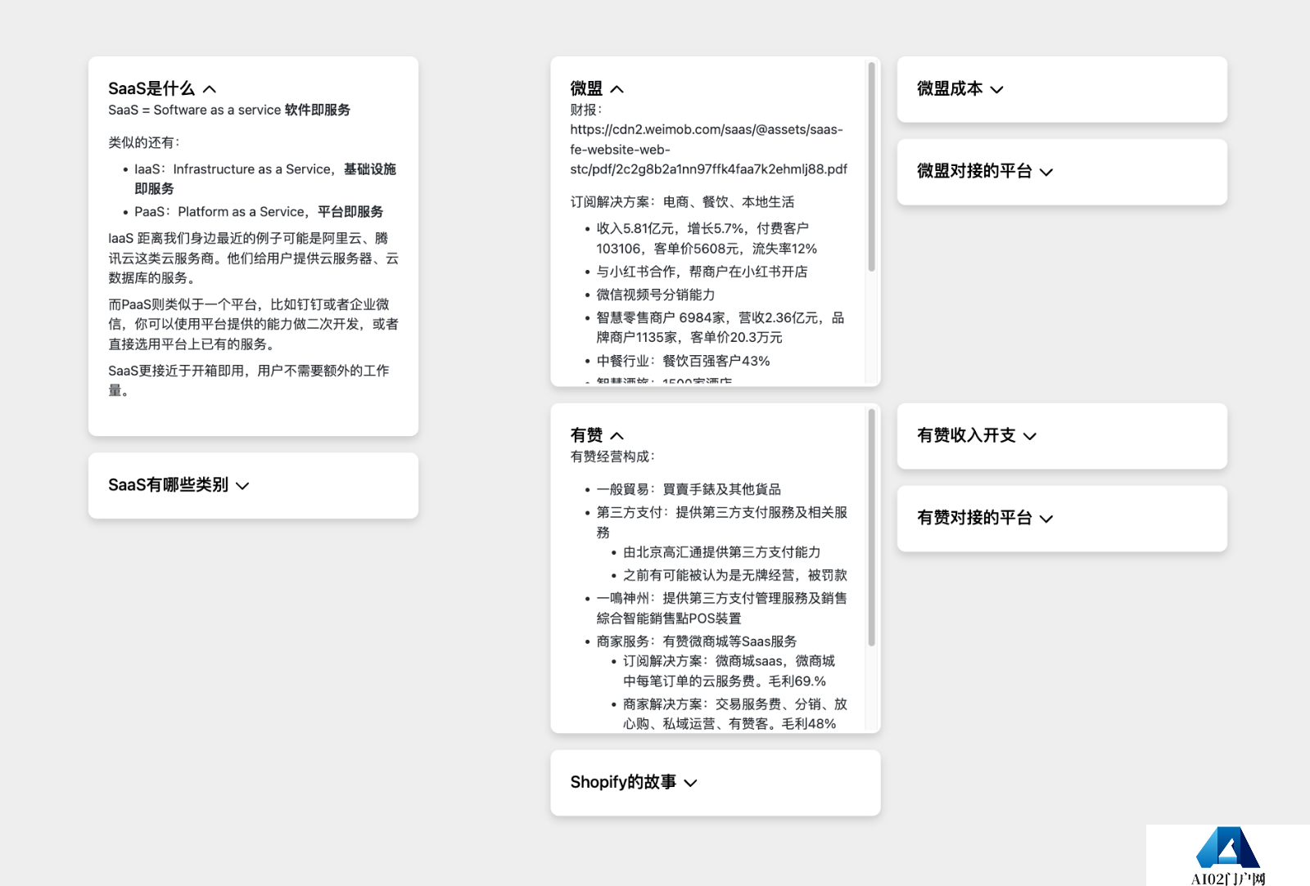Click '订阅解决方案:电商、餐饮、本地生活' line
This screenshot has width=1310, height=886.
[682, 202]
